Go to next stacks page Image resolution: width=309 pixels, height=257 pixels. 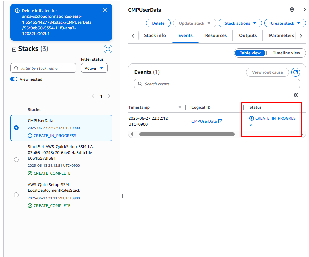(109, 96)
